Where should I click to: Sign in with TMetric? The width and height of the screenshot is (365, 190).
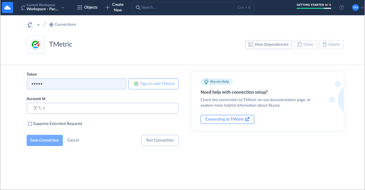pos(153,84)
